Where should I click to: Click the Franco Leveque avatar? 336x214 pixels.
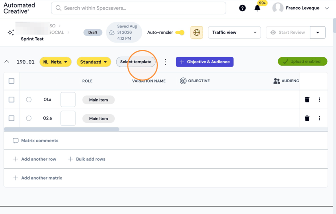click(x=278, y=8)
